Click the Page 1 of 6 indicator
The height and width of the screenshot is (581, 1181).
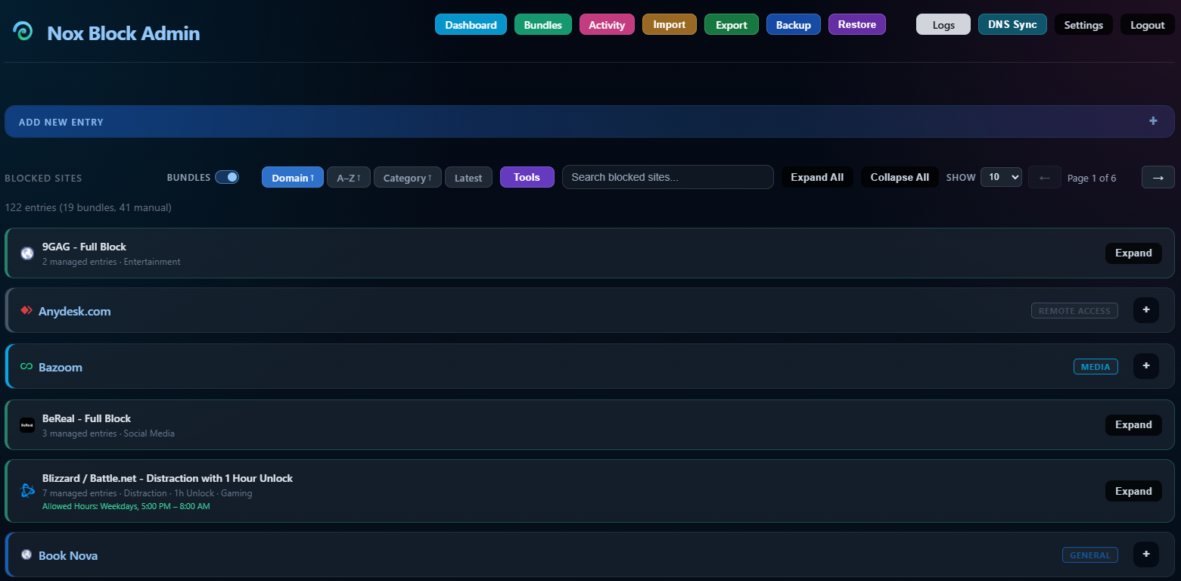click(1092, 178)
